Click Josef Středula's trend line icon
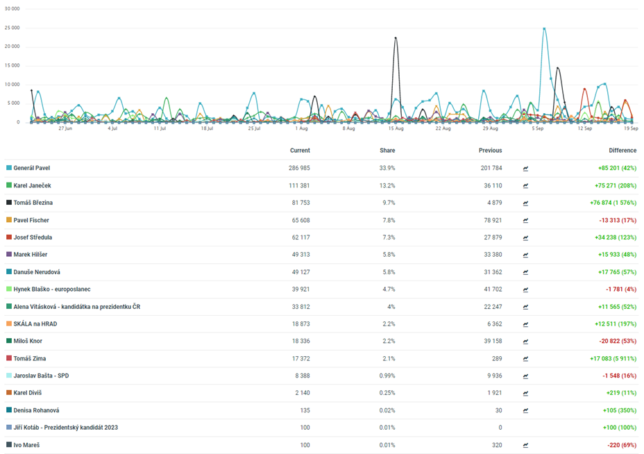 (x=525, y=237)
